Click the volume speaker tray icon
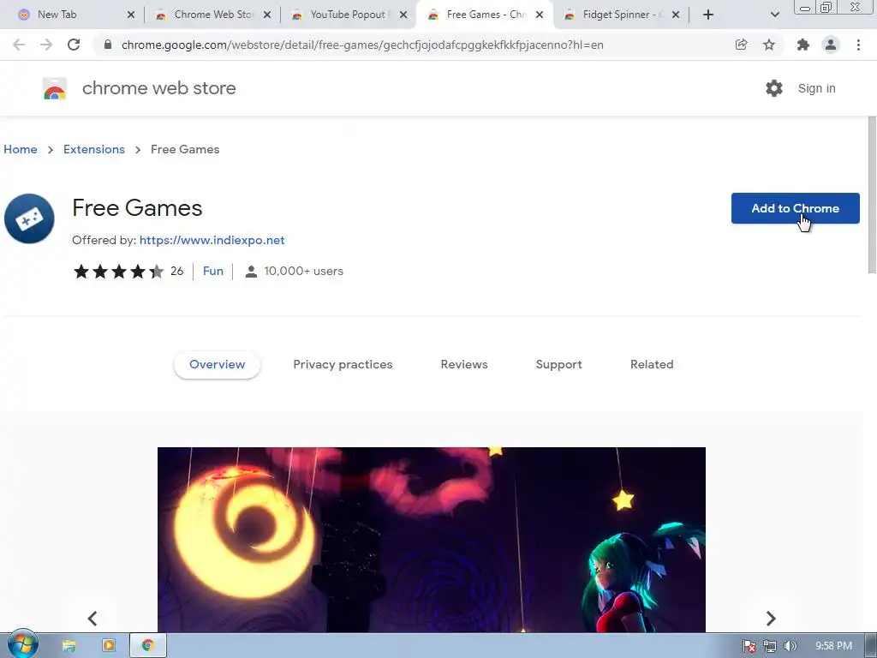Image resolution: width=877 pixels, height=658 pixels. tap(790, 646)
